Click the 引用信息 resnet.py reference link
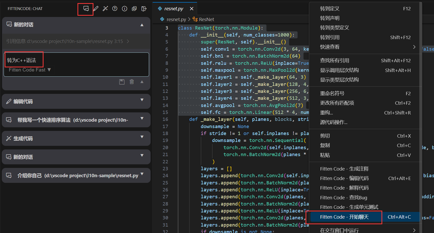Image resolution: width=434 pixels, height=233 pixels. pos(65,41)
